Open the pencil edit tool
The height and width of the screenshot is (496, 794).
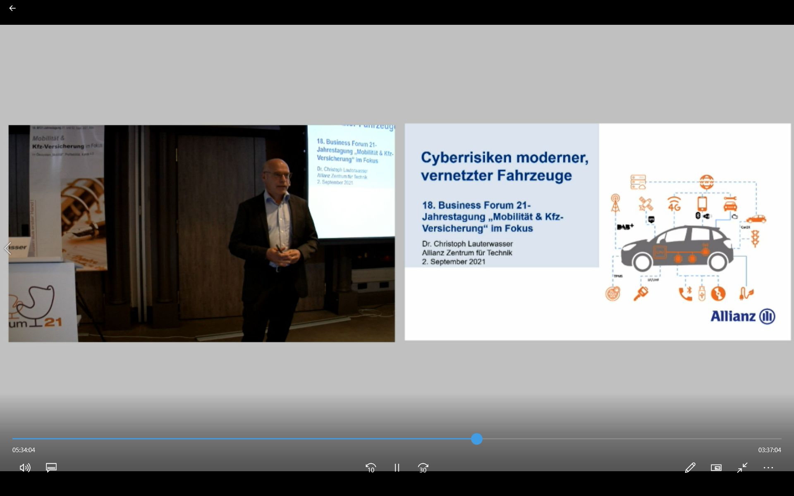pyautogui.click(x=690, y=467)
